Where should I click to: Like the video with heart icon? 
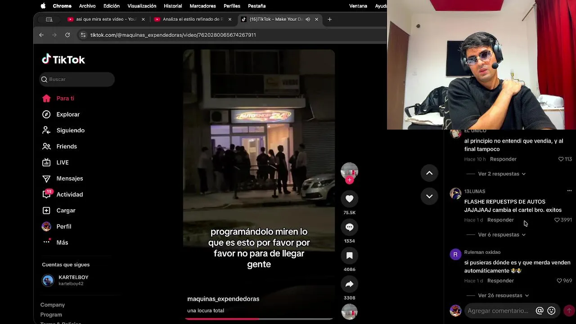[x=349, y=198]
